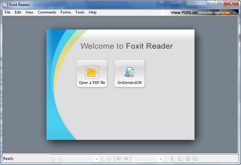Click the Foxit Reader title bar logo icon
The width and height of the screenshot is (241, 165).
(x=5, y=5)
